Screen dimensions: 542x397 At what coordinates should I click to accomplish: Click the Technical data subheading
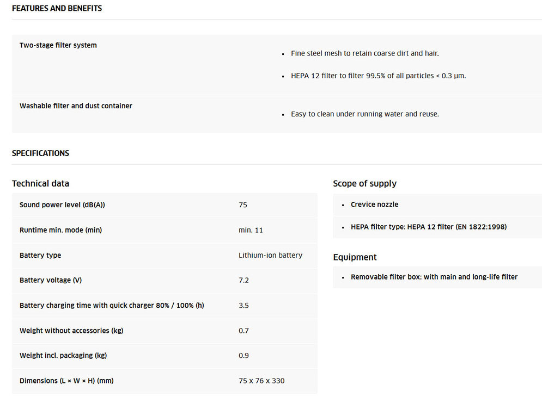40,183
